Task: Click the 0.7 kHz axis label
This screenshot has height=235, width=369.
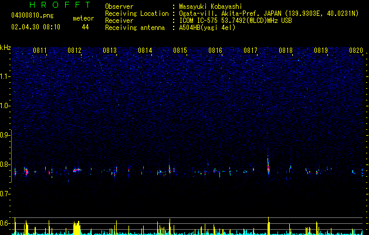Action: click(5, 194)
